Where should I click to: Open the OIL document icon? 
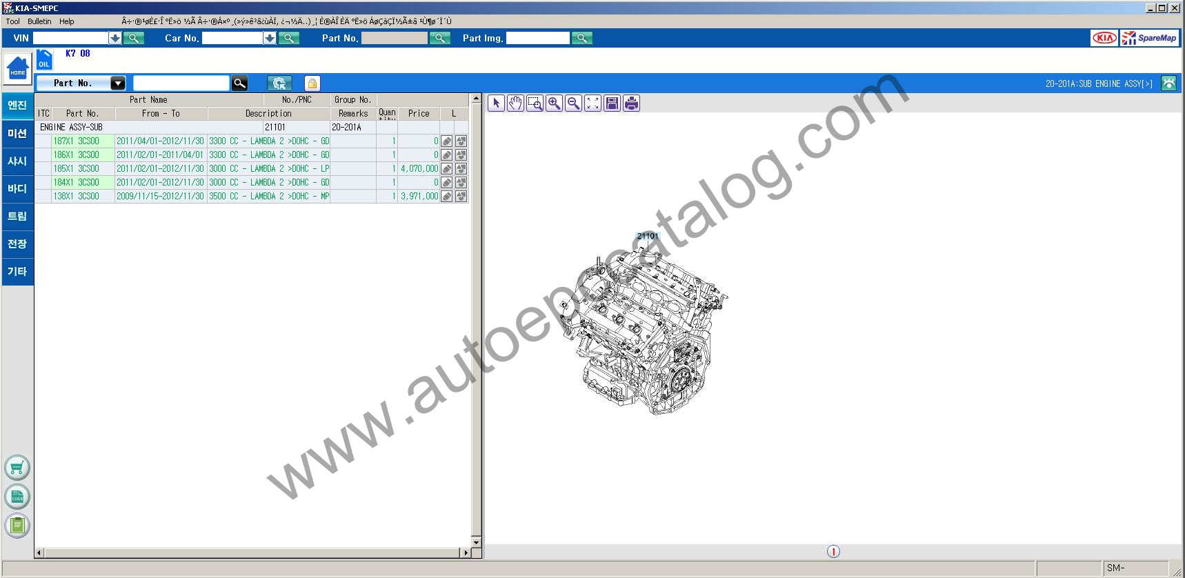tap(44, 59)
